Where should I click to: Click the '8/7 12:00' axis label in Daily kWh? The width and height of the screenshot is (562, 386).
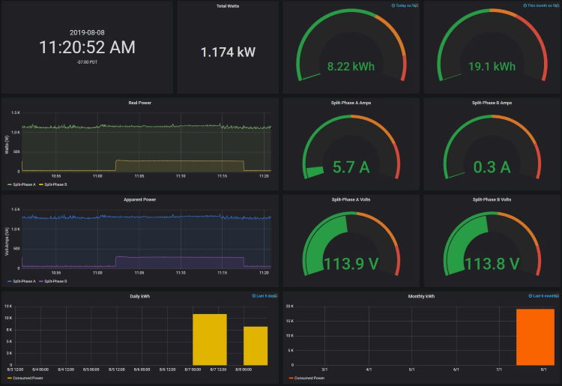[x=218, y=370]
